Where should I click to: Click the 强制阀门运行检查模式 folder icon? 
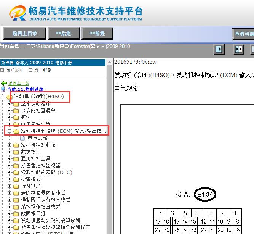tap(16, 200)
